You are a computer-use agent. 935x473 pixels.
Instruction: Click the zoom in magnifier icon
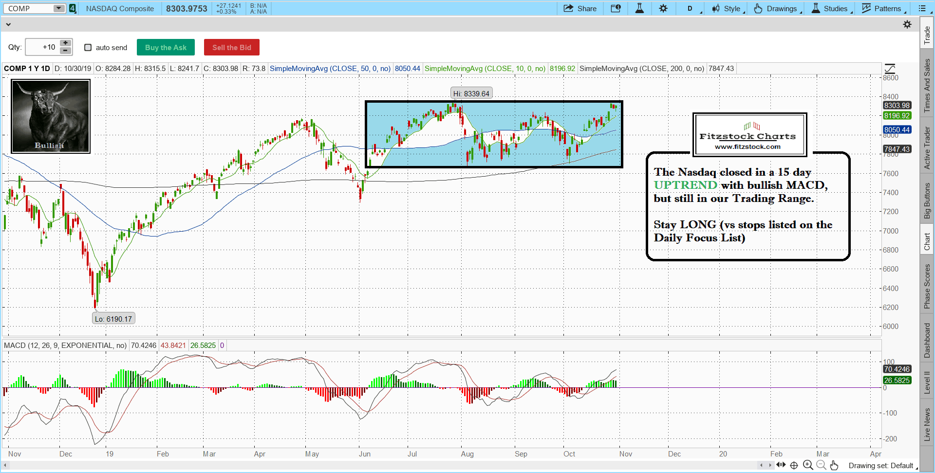point(808,465)
